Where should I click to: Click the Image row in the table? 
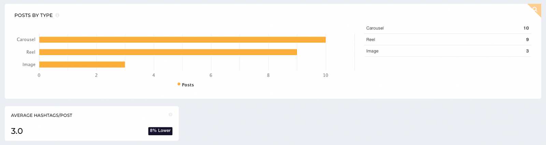point(447,51)
